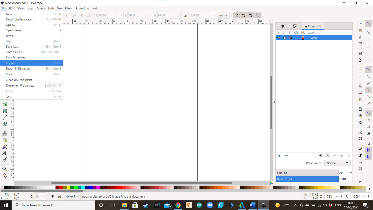Select the Gradient tool in the toolbox

(5, 104)
